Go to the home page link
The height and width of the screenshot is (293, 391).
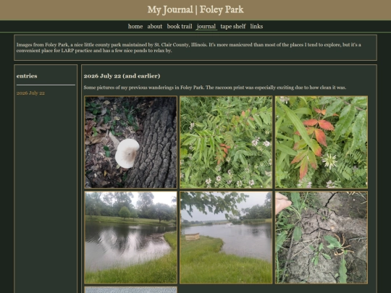[x=135, y=27]
